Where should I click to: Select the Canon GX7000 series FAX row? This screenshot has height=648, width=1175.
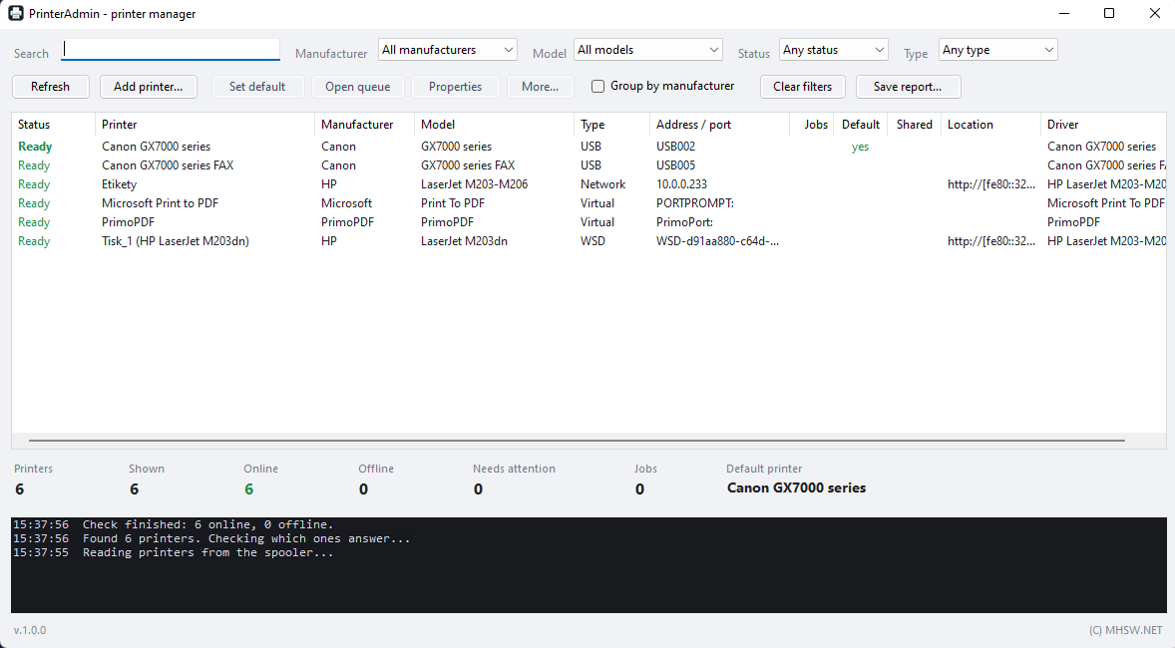point(589,165)
